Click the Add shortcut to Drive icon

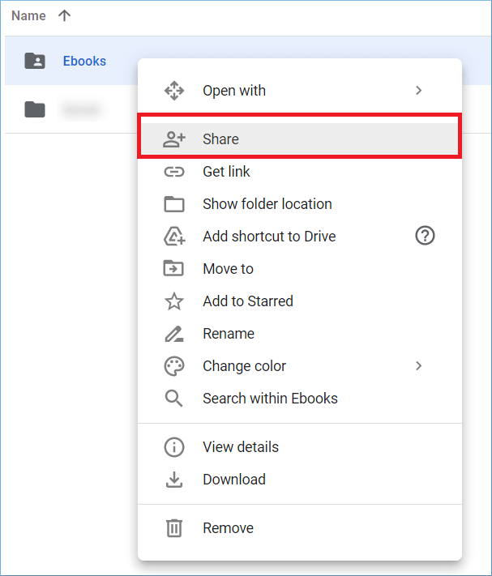coord(174,236)
